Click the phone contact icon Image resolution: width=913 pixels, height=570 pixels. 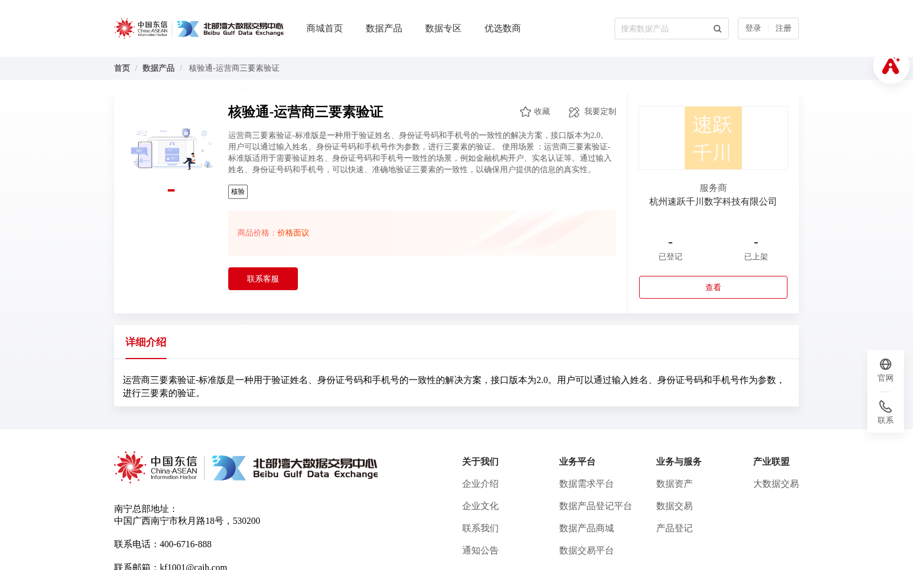[886, 406]
